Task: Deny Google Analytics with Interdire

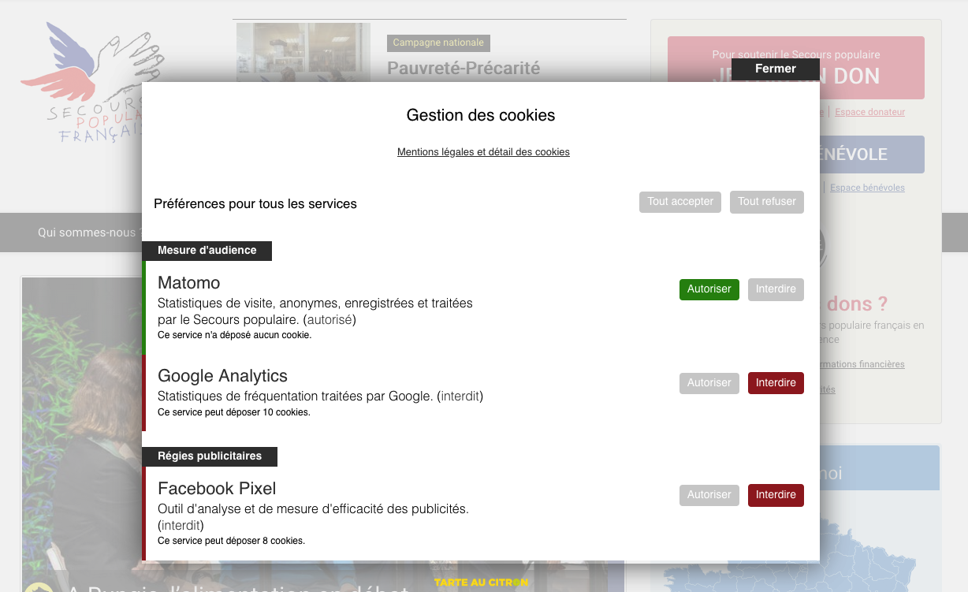Action: tap(776, 383)
